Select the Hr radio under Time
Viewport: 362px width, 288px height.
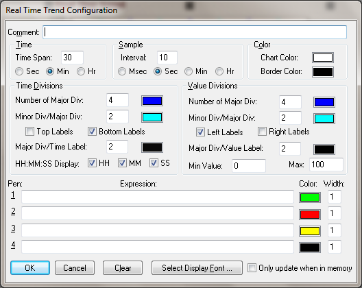(81, 71)
